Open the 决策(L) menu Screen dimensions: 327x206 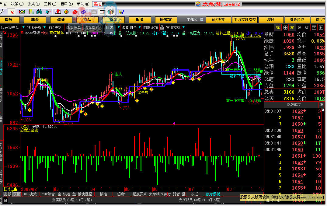coord(17,4)
